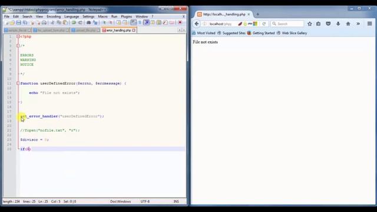Toggle Show All Characters button
Screen dimensions: 377x212
click(x=140, y=22)
